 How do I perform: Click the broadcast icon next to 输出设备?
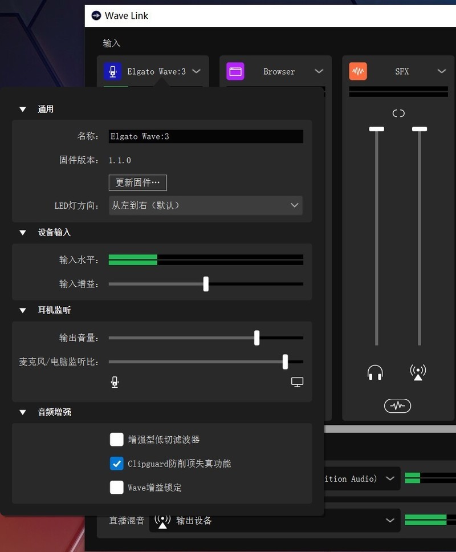[163, 519]
